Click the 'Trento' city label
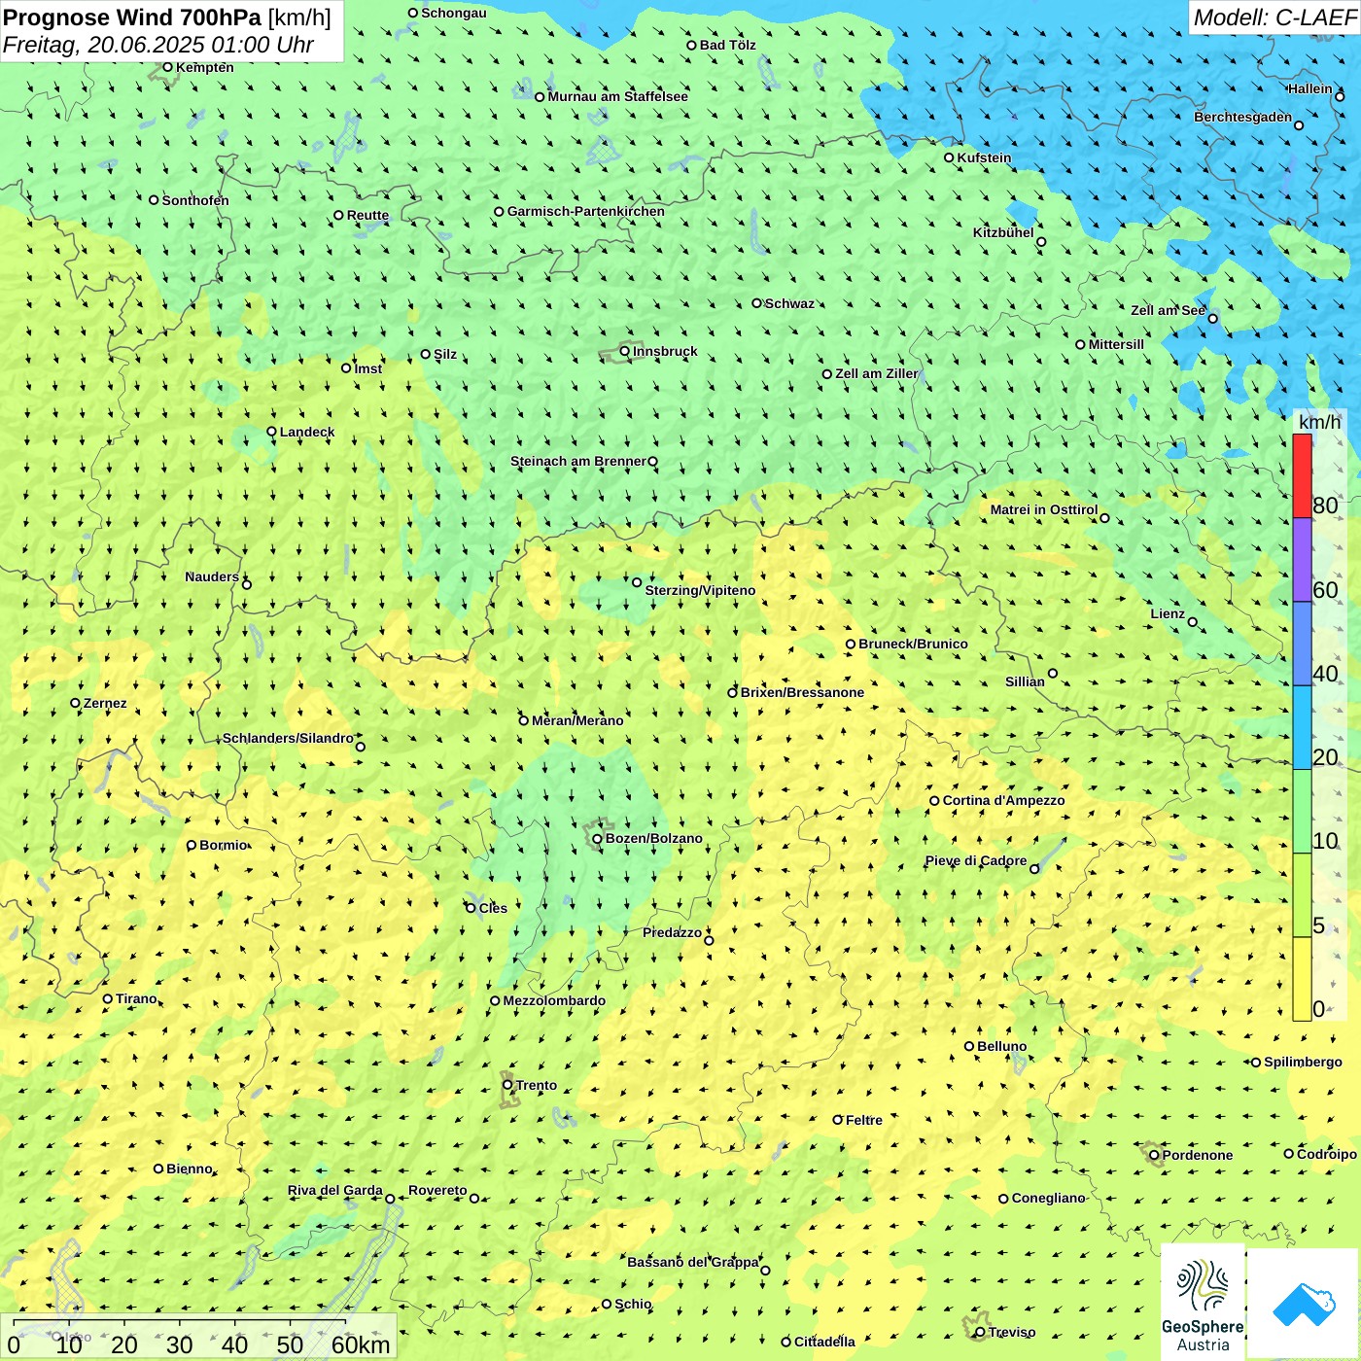 click(537, 1085)
